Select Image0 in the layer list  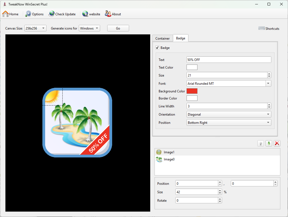coord(169,159)
